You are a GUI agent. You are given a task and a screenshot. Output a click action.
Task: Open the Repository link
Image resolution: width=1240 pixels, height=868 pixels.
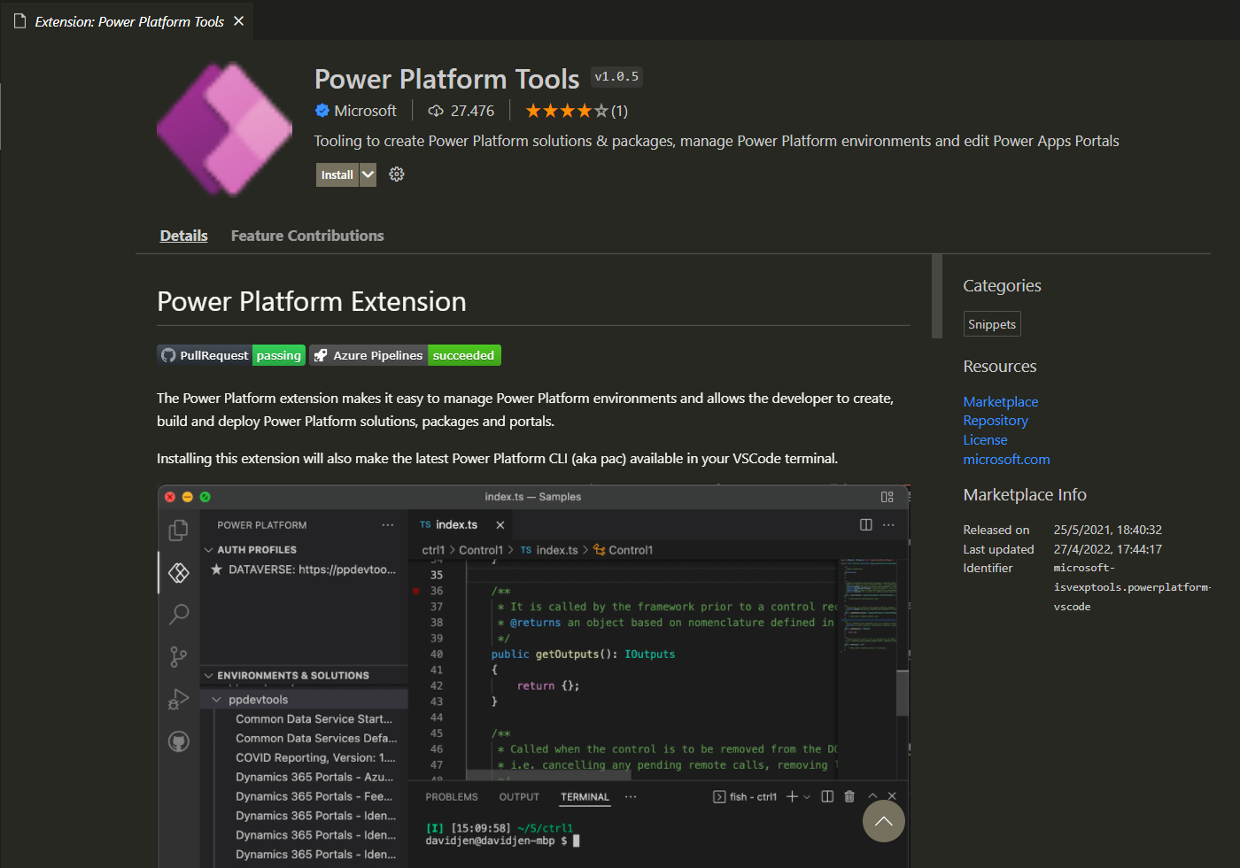(x=995, y=420)
